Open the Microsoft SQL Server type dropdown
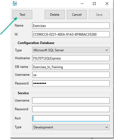 pyautogui.click(x=71, y=50)
